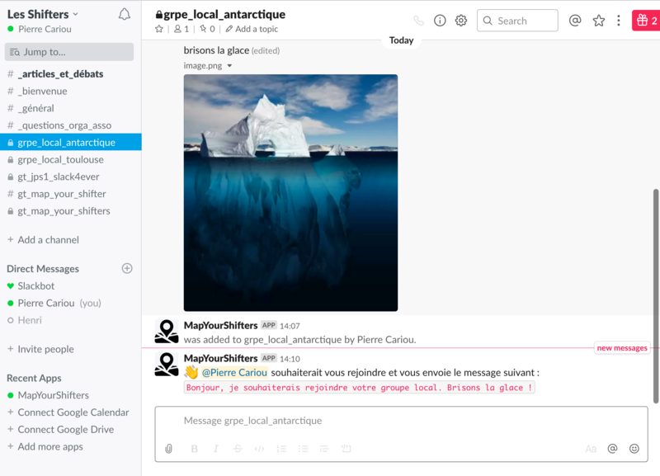
Task: Open channel settings gear icon
Action: click(461, 21)
